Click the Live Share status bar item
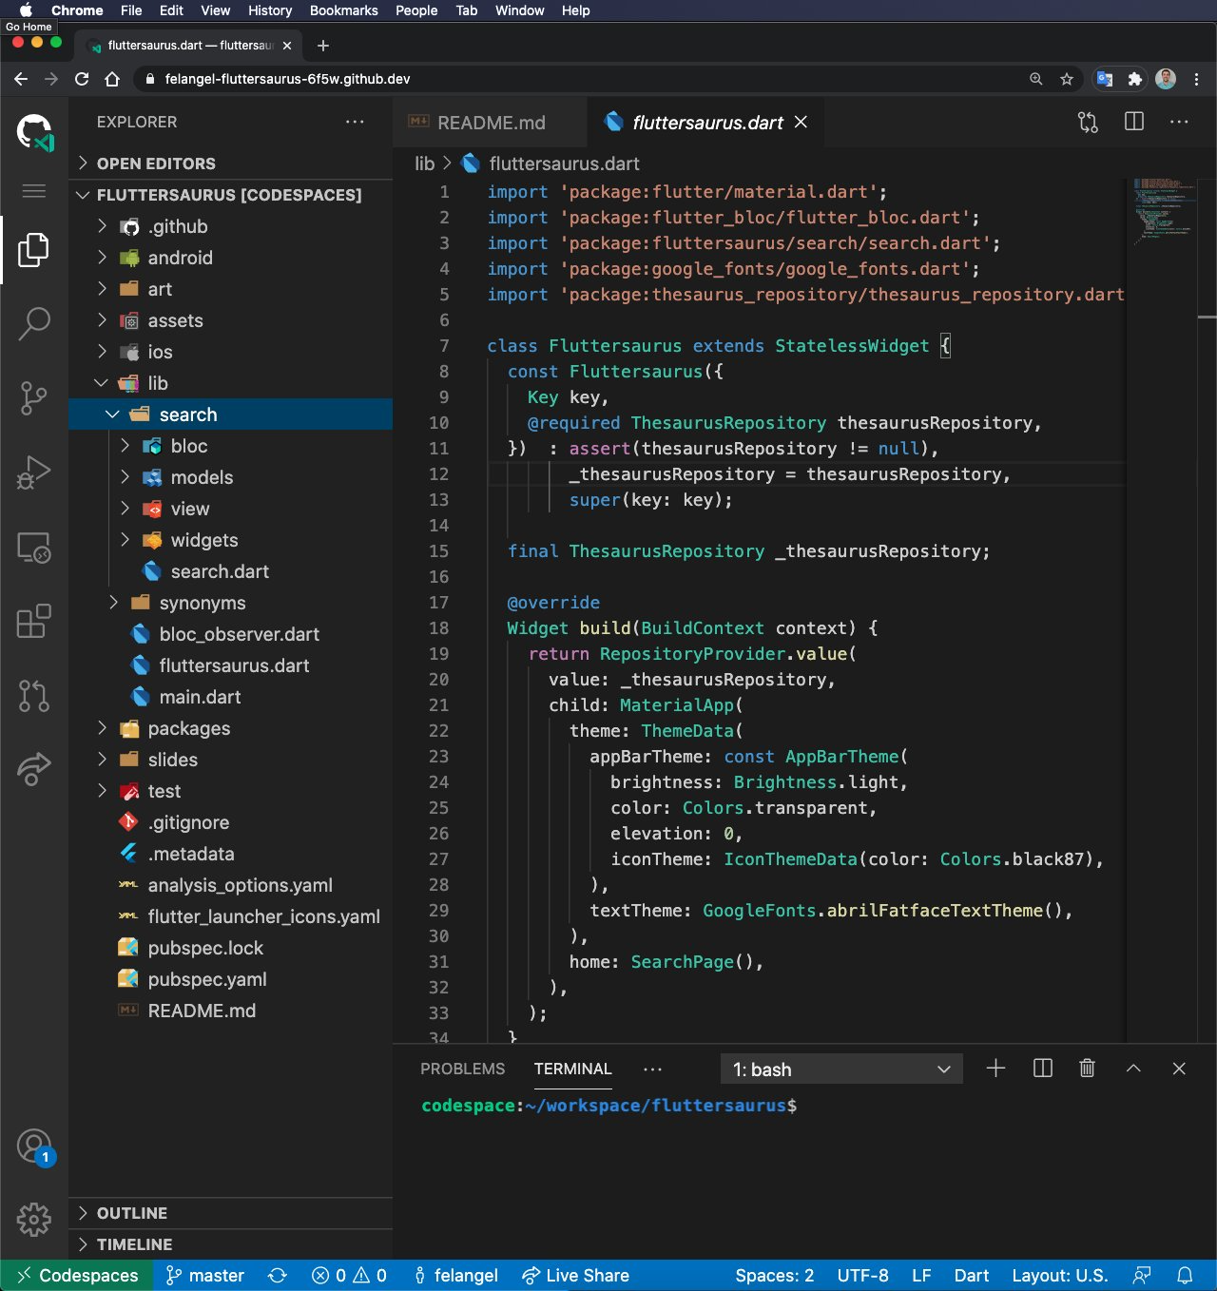Screen dimensions: 1217x1291 click(575, 1276)
